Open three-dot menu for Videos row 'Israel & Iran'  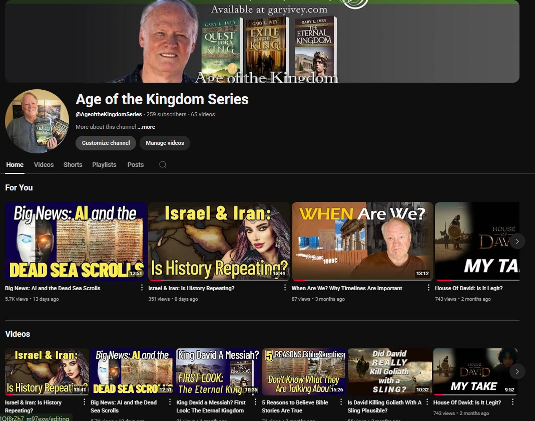click(x=84, y=402)
